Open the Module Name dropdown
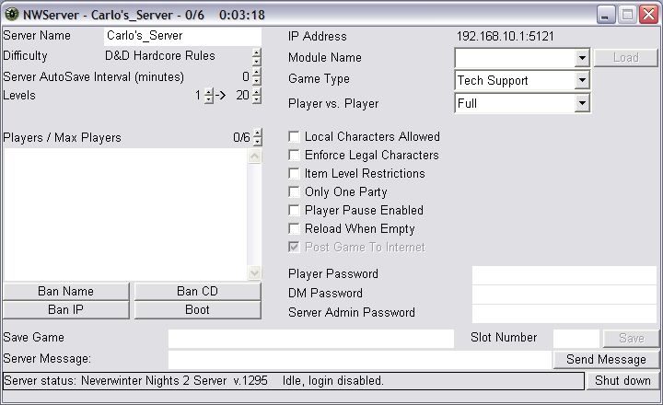 tap(581, 58)
